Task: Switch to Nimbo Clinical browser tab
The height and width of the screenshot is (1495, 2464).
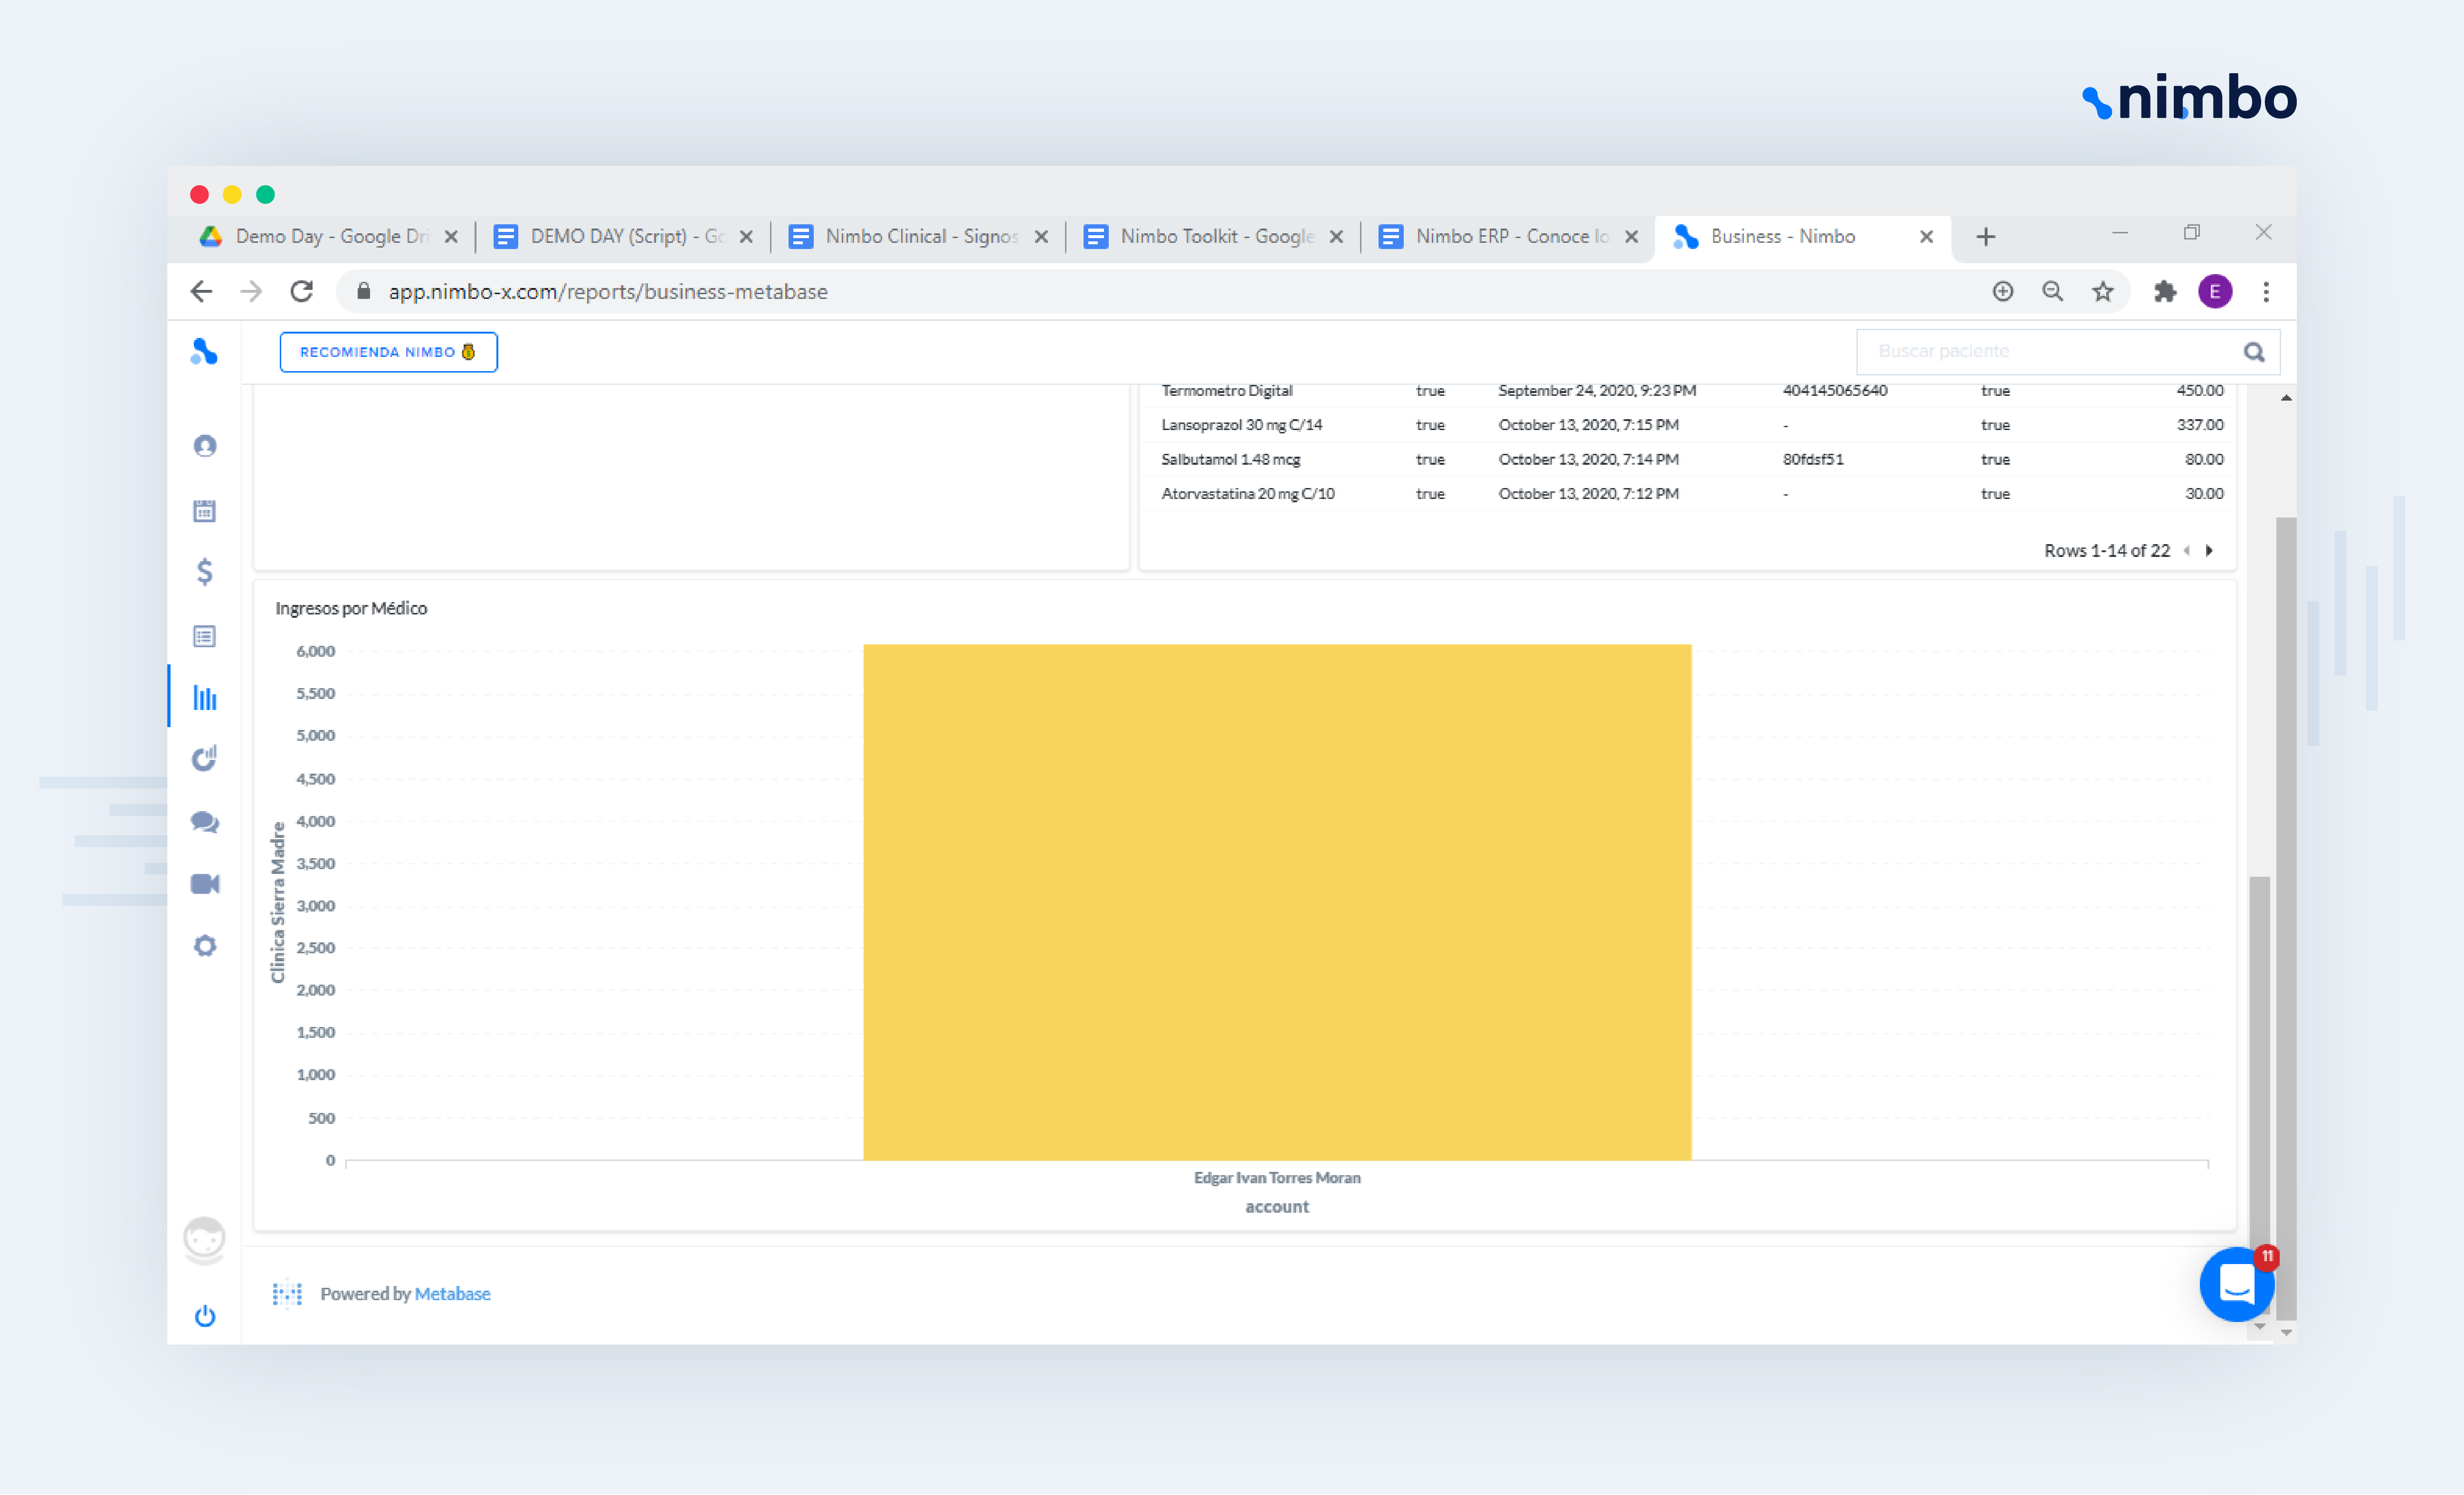Action: 920,236
